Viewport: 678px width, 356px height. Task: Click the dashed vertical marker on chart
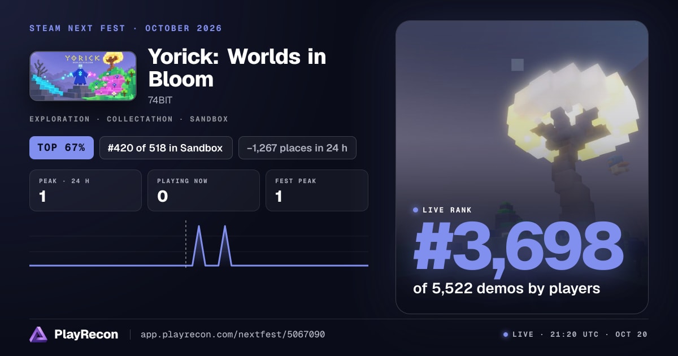(x=185, y=244)
